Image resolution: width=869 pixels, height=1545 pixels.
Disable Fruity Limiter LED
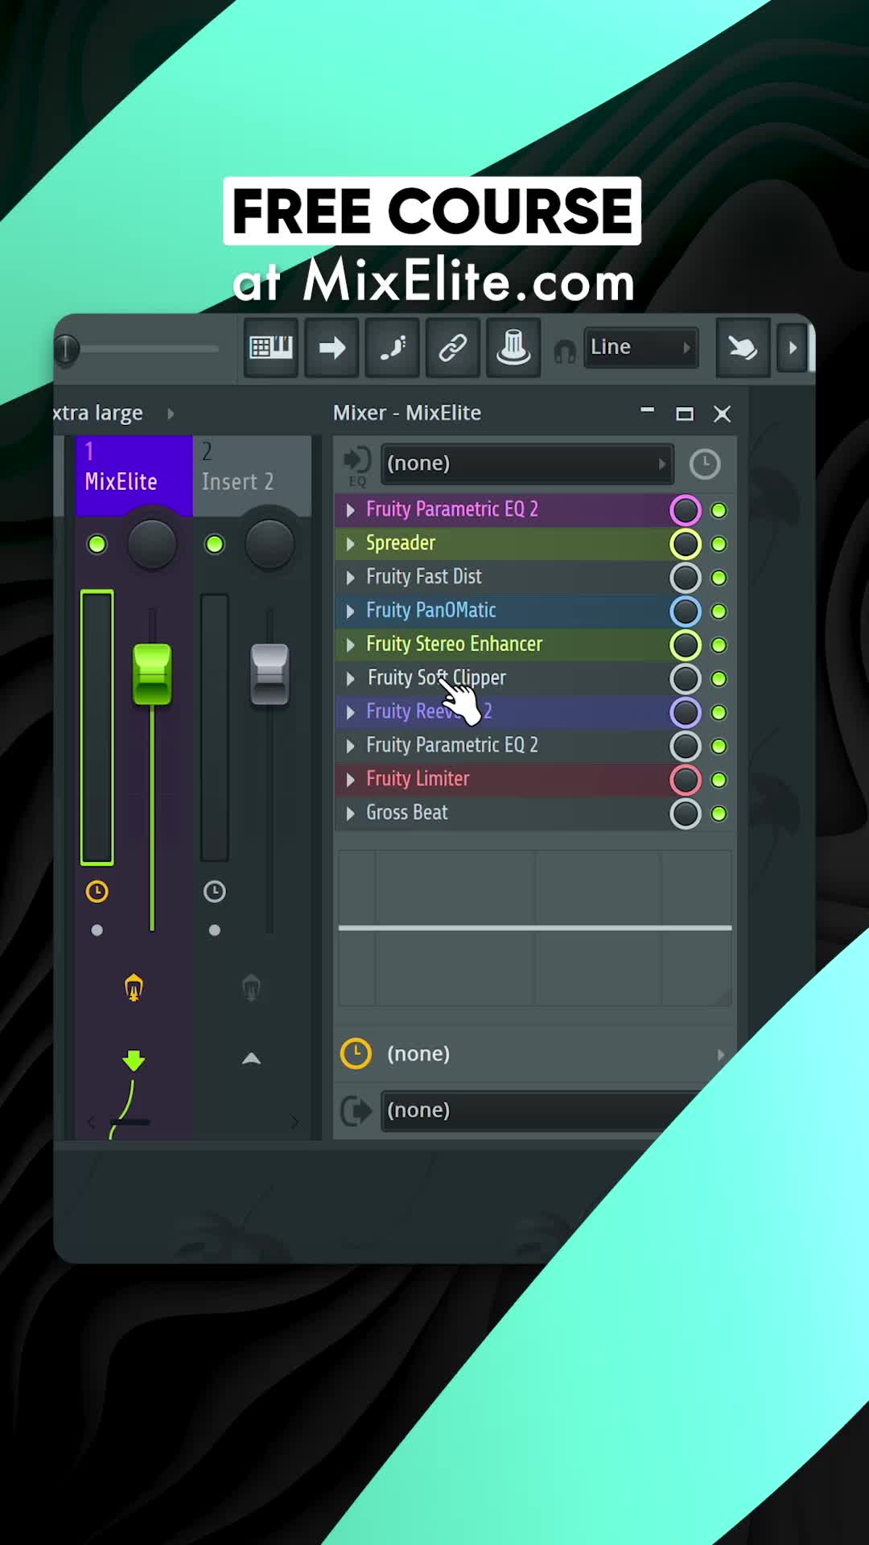(x=719, y=780)
